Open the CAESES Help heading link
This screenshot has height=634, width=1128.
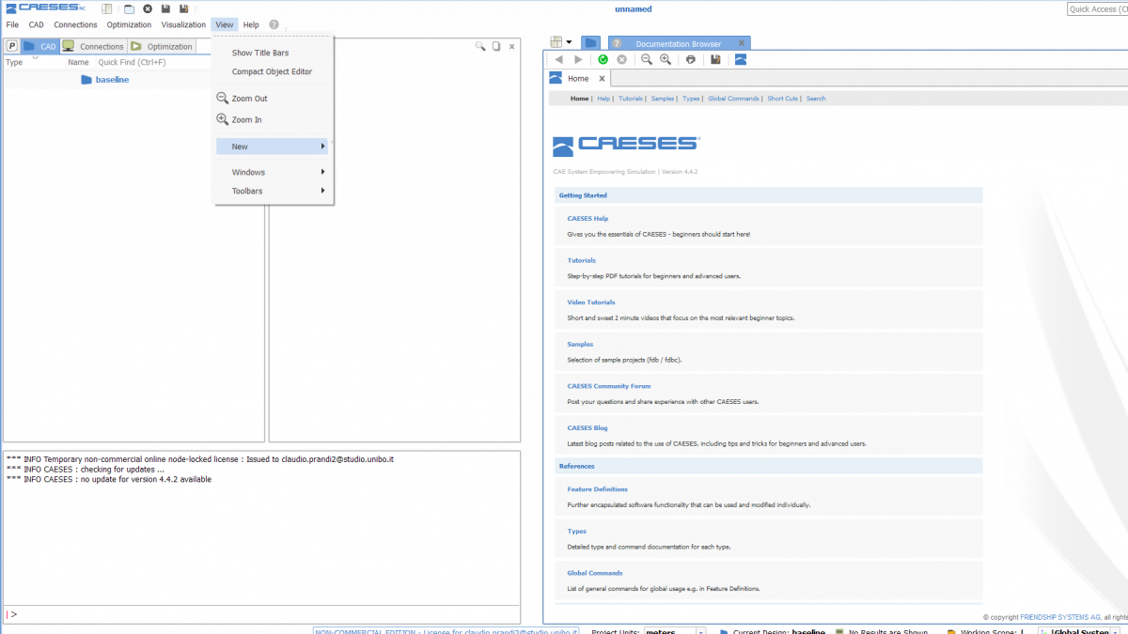coord(587,218)
